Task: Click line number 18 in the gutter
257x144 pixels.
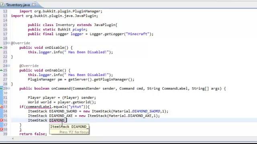Action: (x=5, y=38)
